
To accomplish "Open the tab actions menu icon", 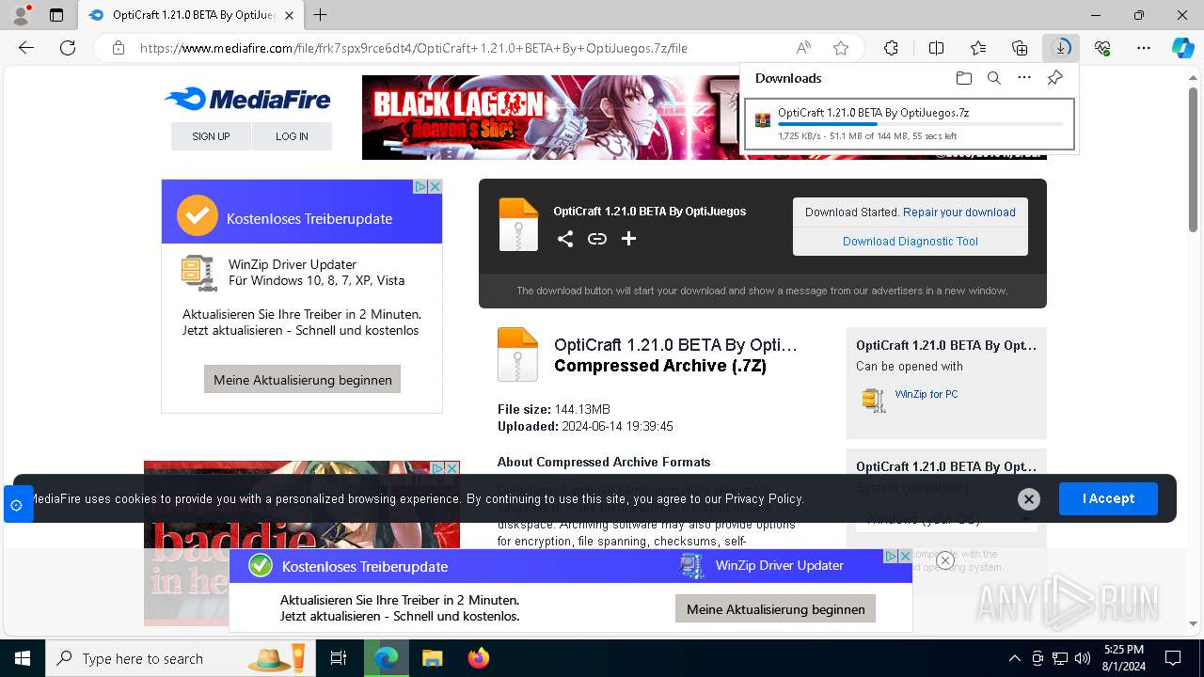I will click(x=56, y=15).
